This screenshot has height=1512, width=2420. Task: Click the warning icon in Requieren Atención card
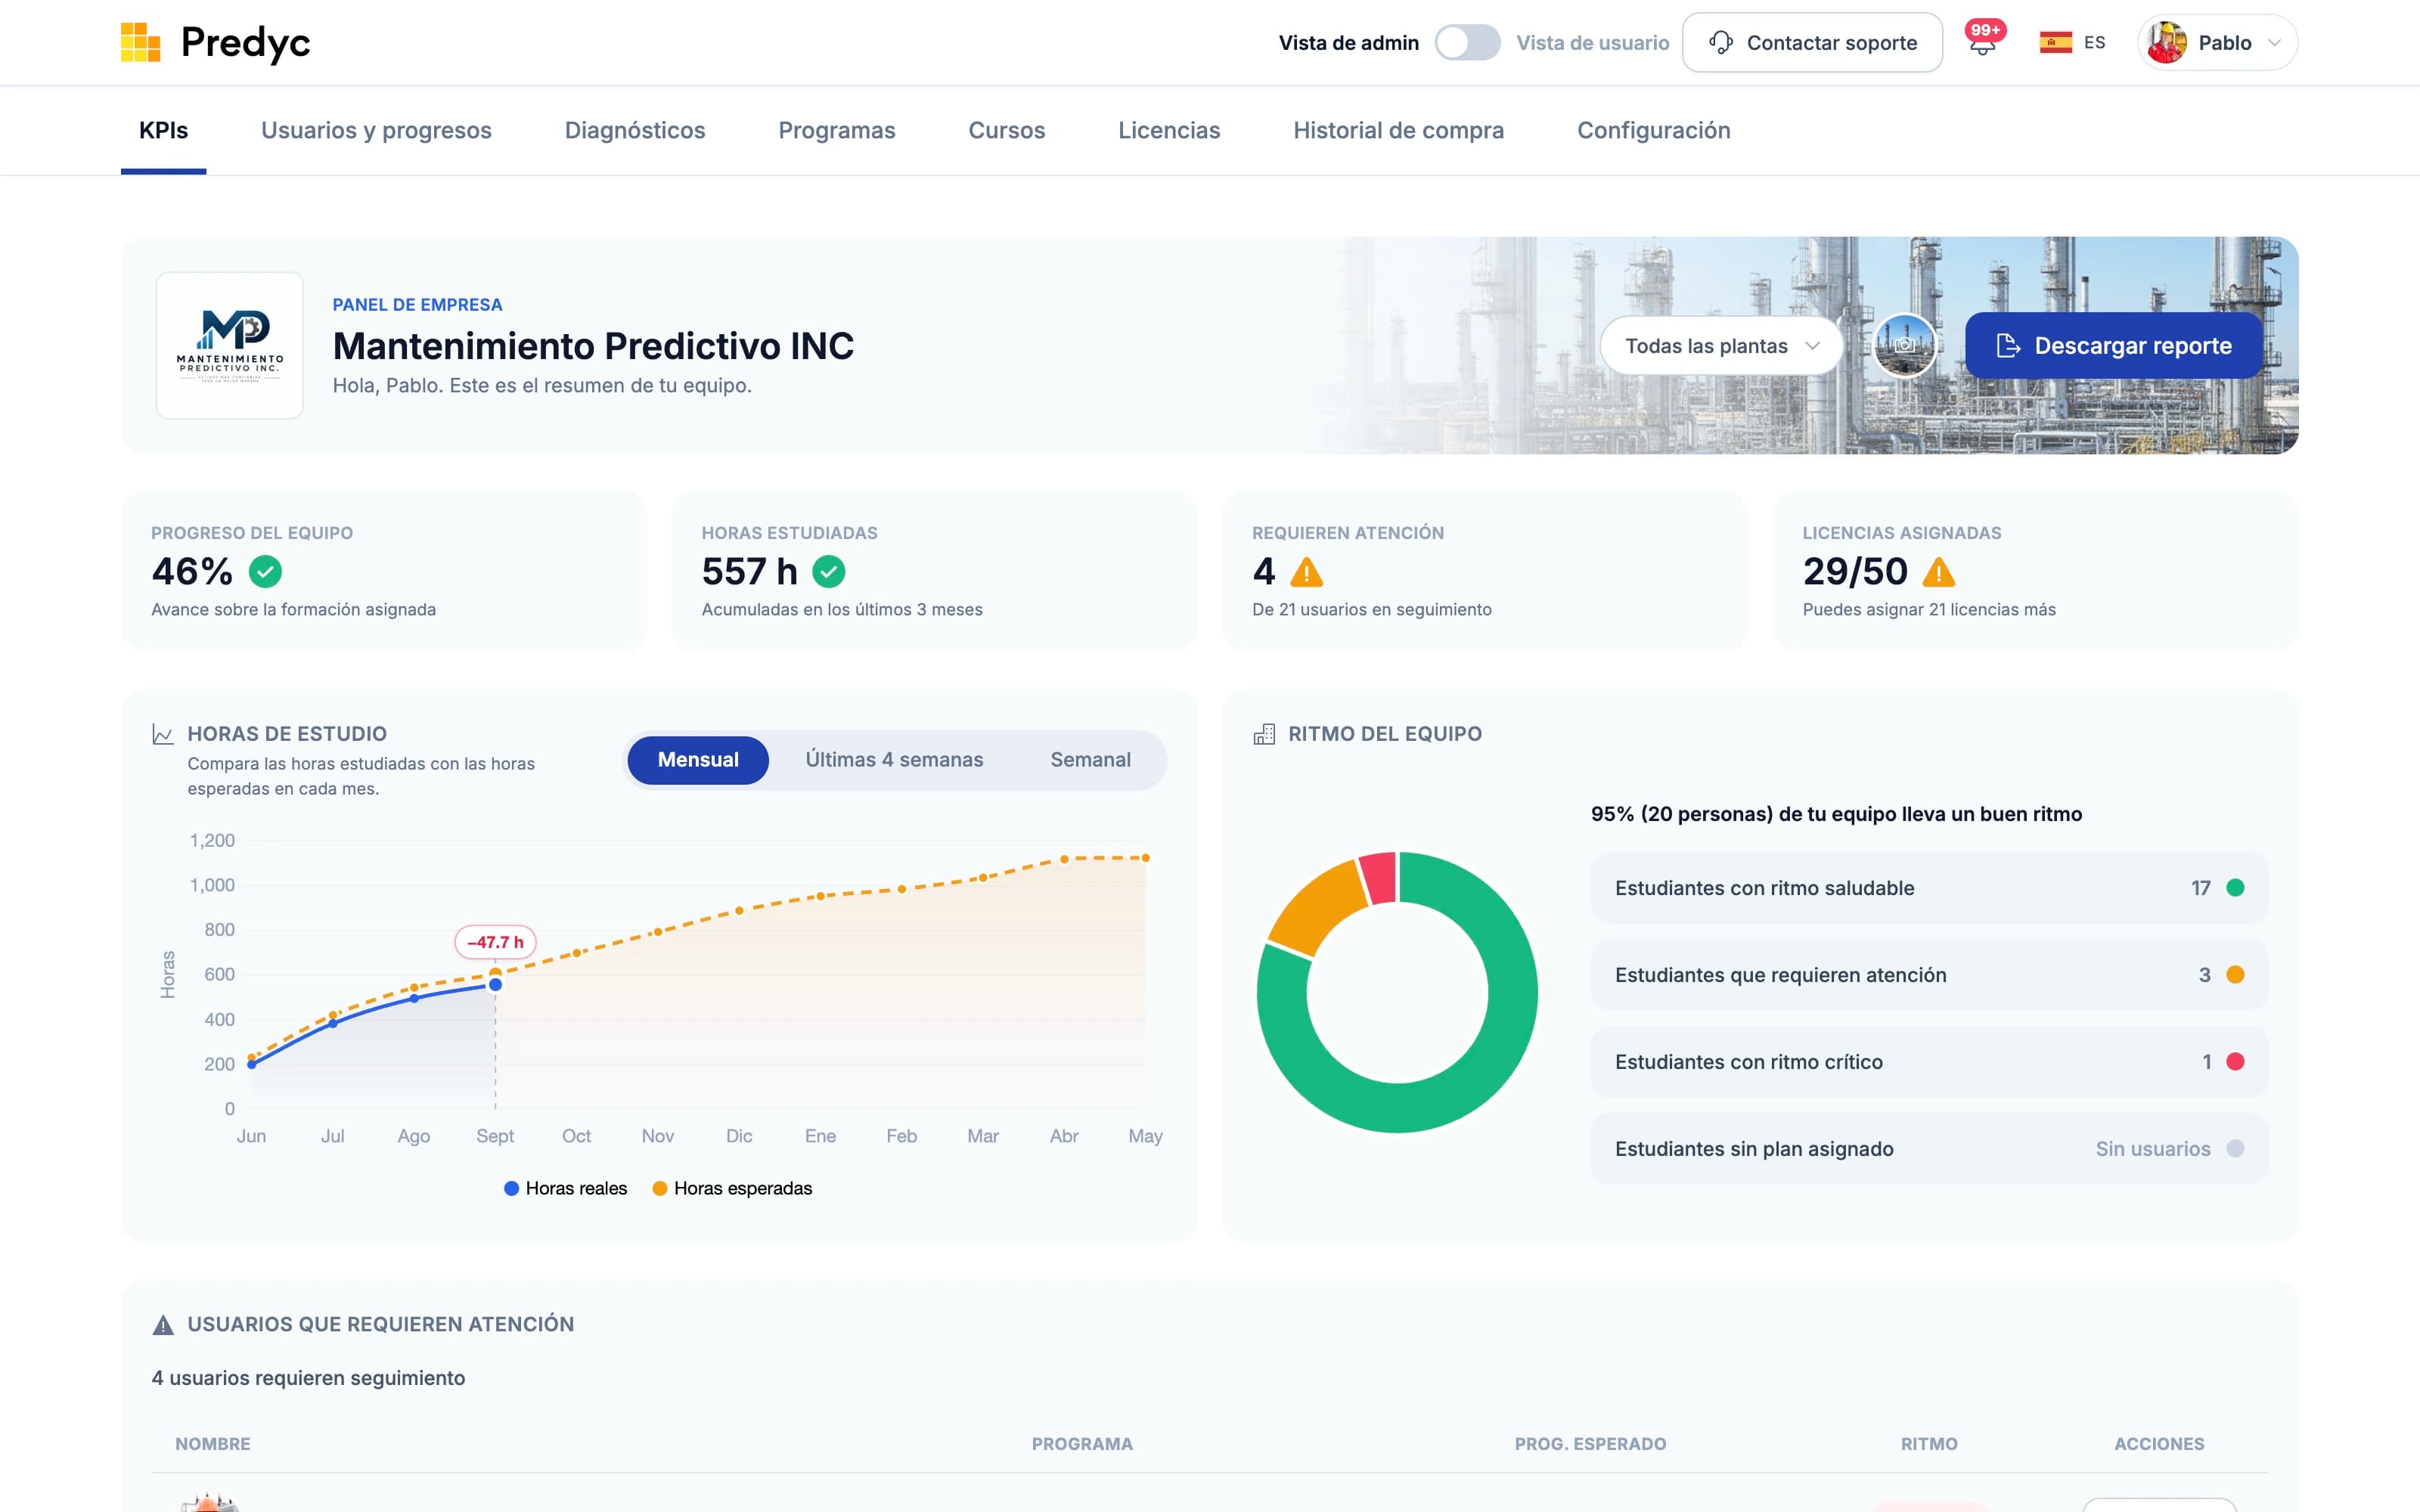click(1306, 572)
